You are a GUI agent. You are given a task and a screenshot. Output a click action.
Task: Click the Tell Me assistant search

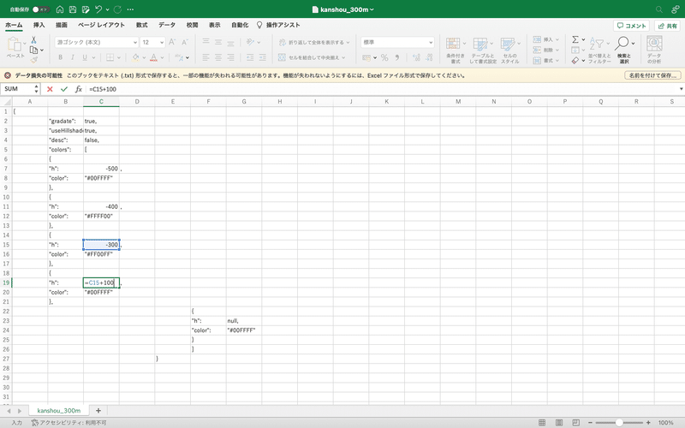point(278,25)
